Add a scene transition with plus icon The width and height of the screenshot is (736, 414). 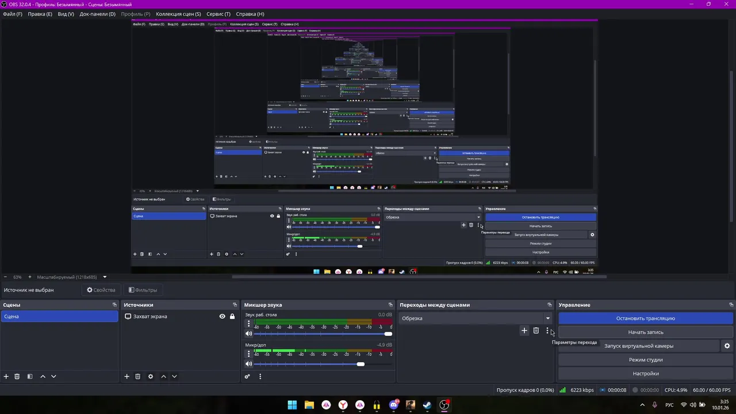tap(524, 331)
